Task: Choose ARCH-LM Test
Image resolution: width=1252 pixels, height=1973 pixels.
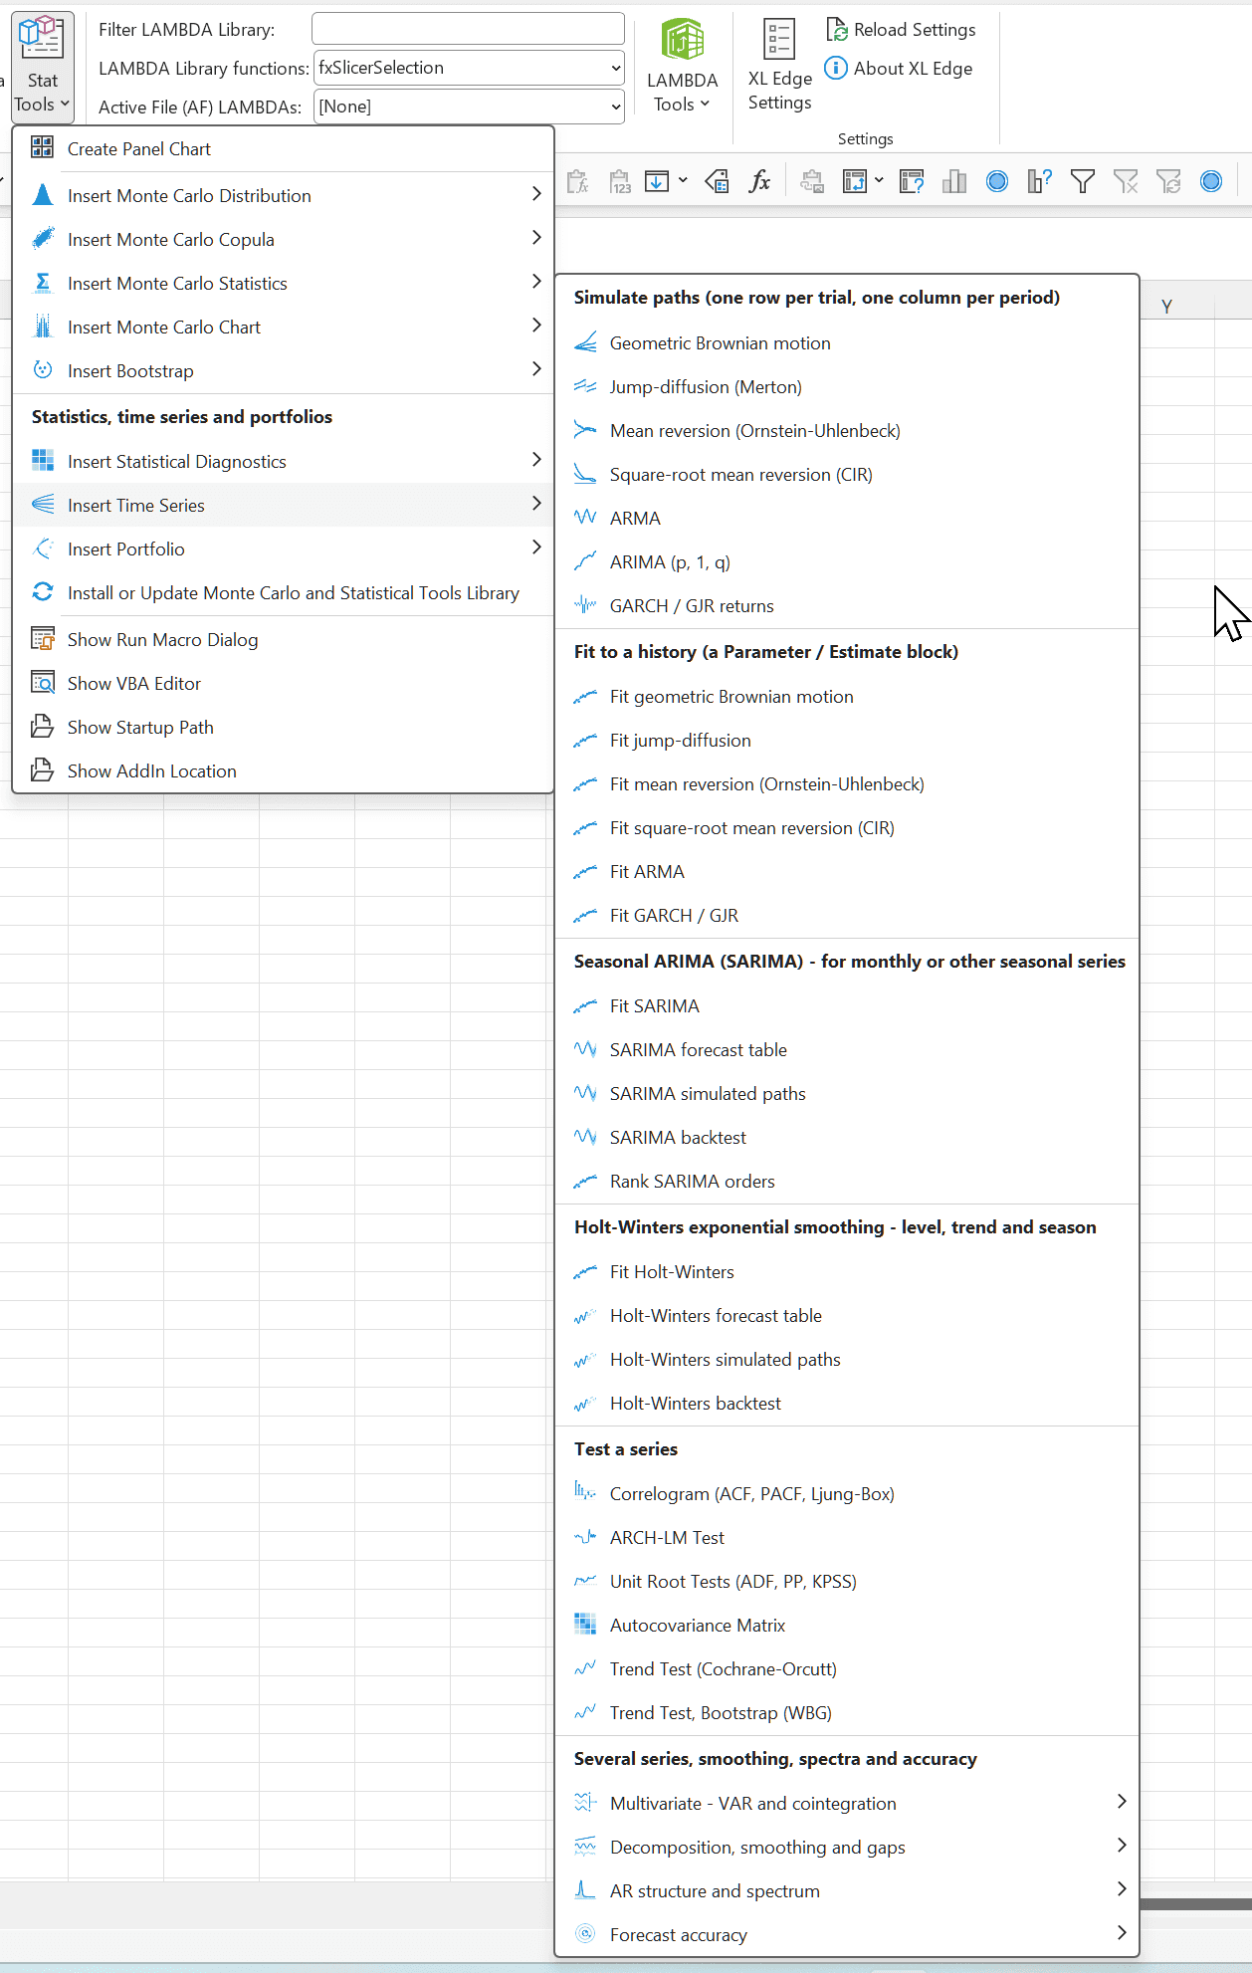Action: click(x=847, y=1537)
